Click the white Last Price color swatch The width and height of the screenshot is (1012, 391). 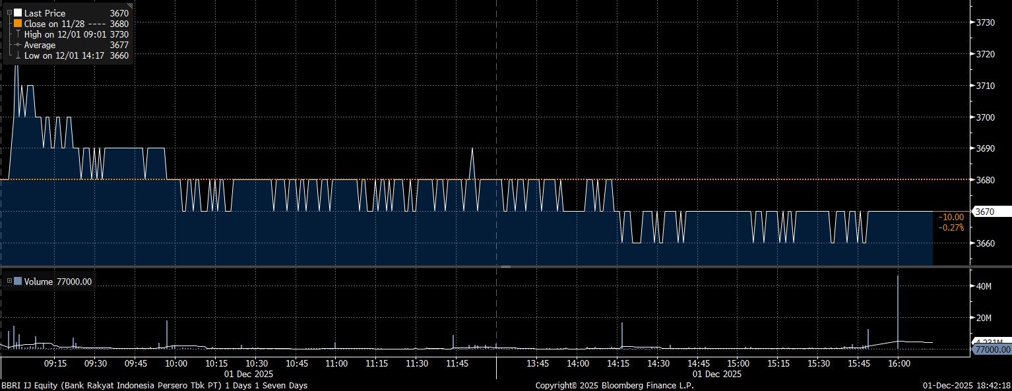(18, 13)
